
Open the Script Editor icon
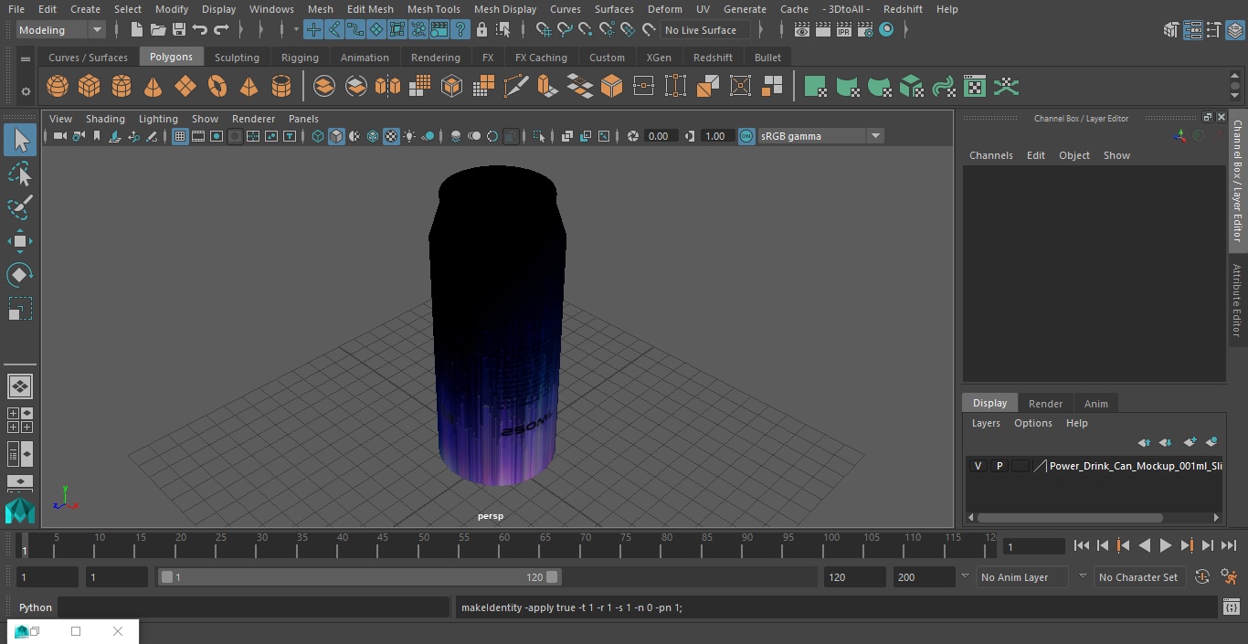(1231, 607)
